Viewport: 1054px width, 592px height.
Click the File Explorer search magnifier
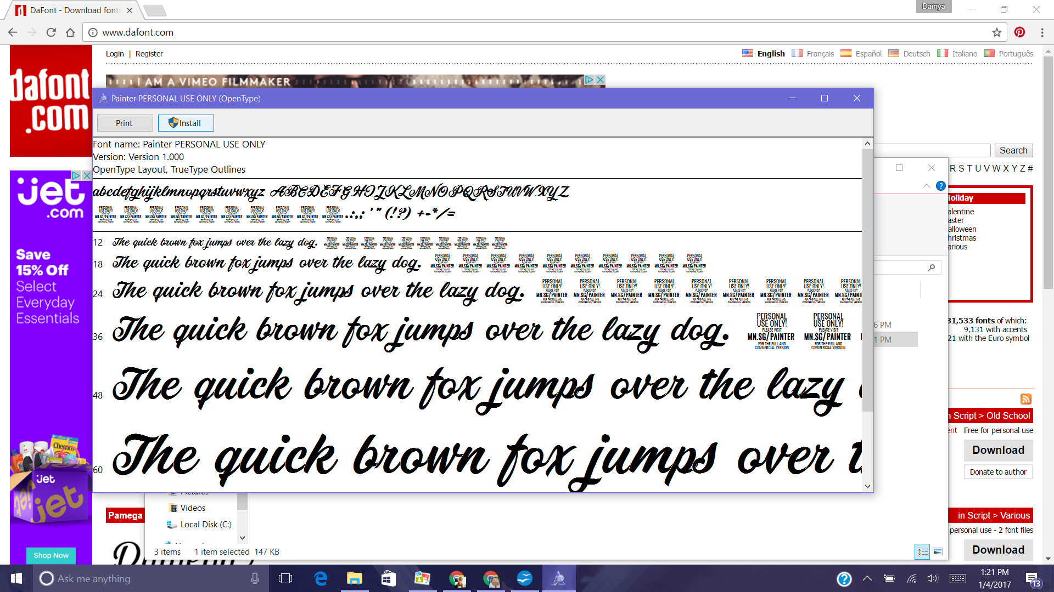click(932, 267)
